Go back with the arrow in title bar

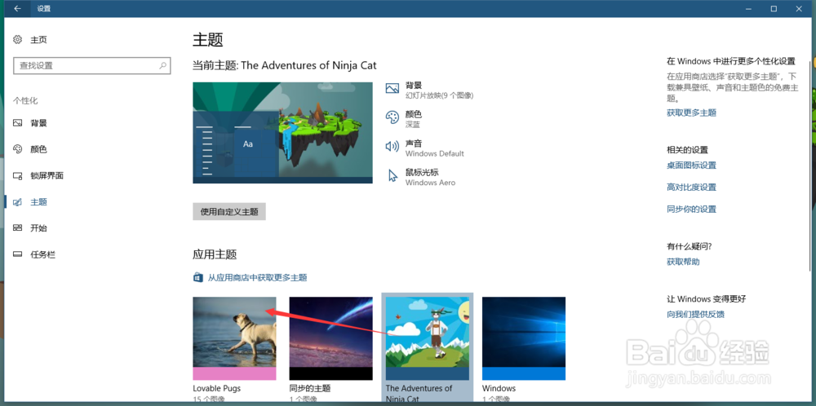[18, 9]
